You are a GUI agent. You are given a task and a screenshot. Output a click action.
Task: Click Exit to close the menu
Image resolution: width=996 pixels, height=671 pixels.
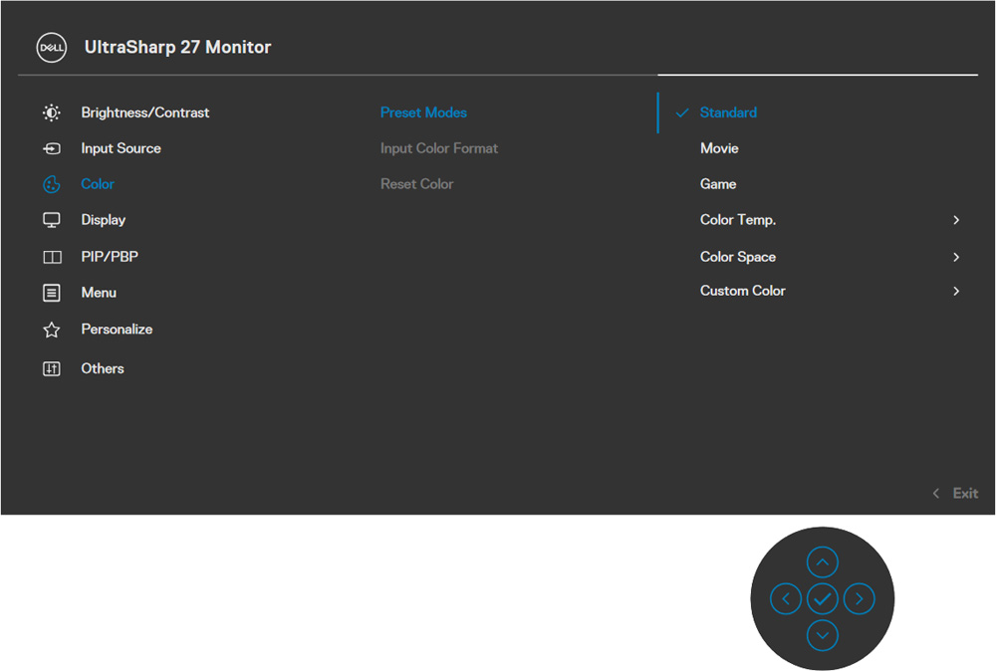click(x=965, y=493)
